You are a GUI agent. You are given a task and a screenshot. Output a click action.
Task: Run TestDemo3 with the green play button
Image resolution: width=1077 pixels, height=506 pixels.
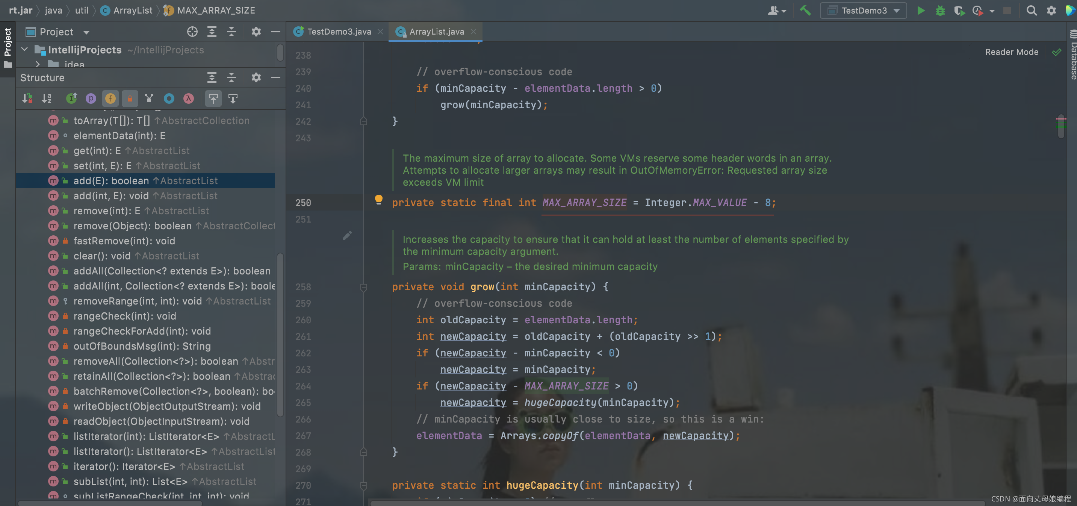pos(921,11)
